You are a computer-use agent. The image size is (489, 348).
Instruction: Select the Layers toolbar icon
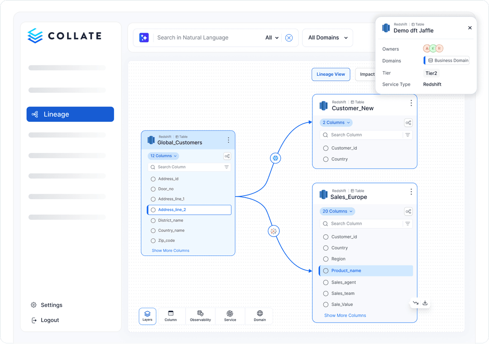click(x=147, y=316)
